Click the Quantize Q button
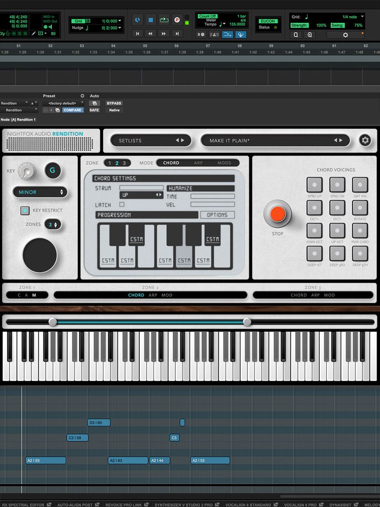Screen dimensions: 380x507 296,34
